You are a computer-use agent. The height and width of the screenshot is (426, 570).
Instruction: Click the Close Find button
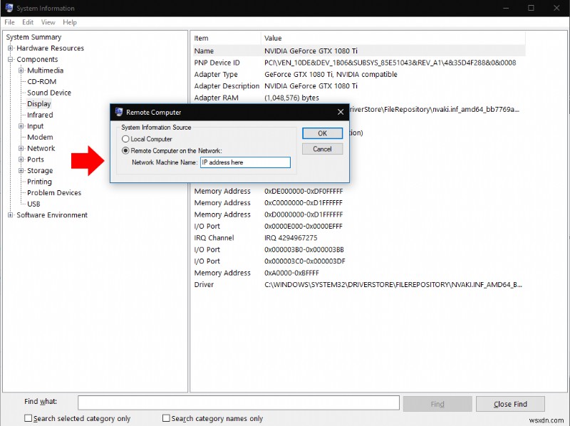(x=510, y=403)
